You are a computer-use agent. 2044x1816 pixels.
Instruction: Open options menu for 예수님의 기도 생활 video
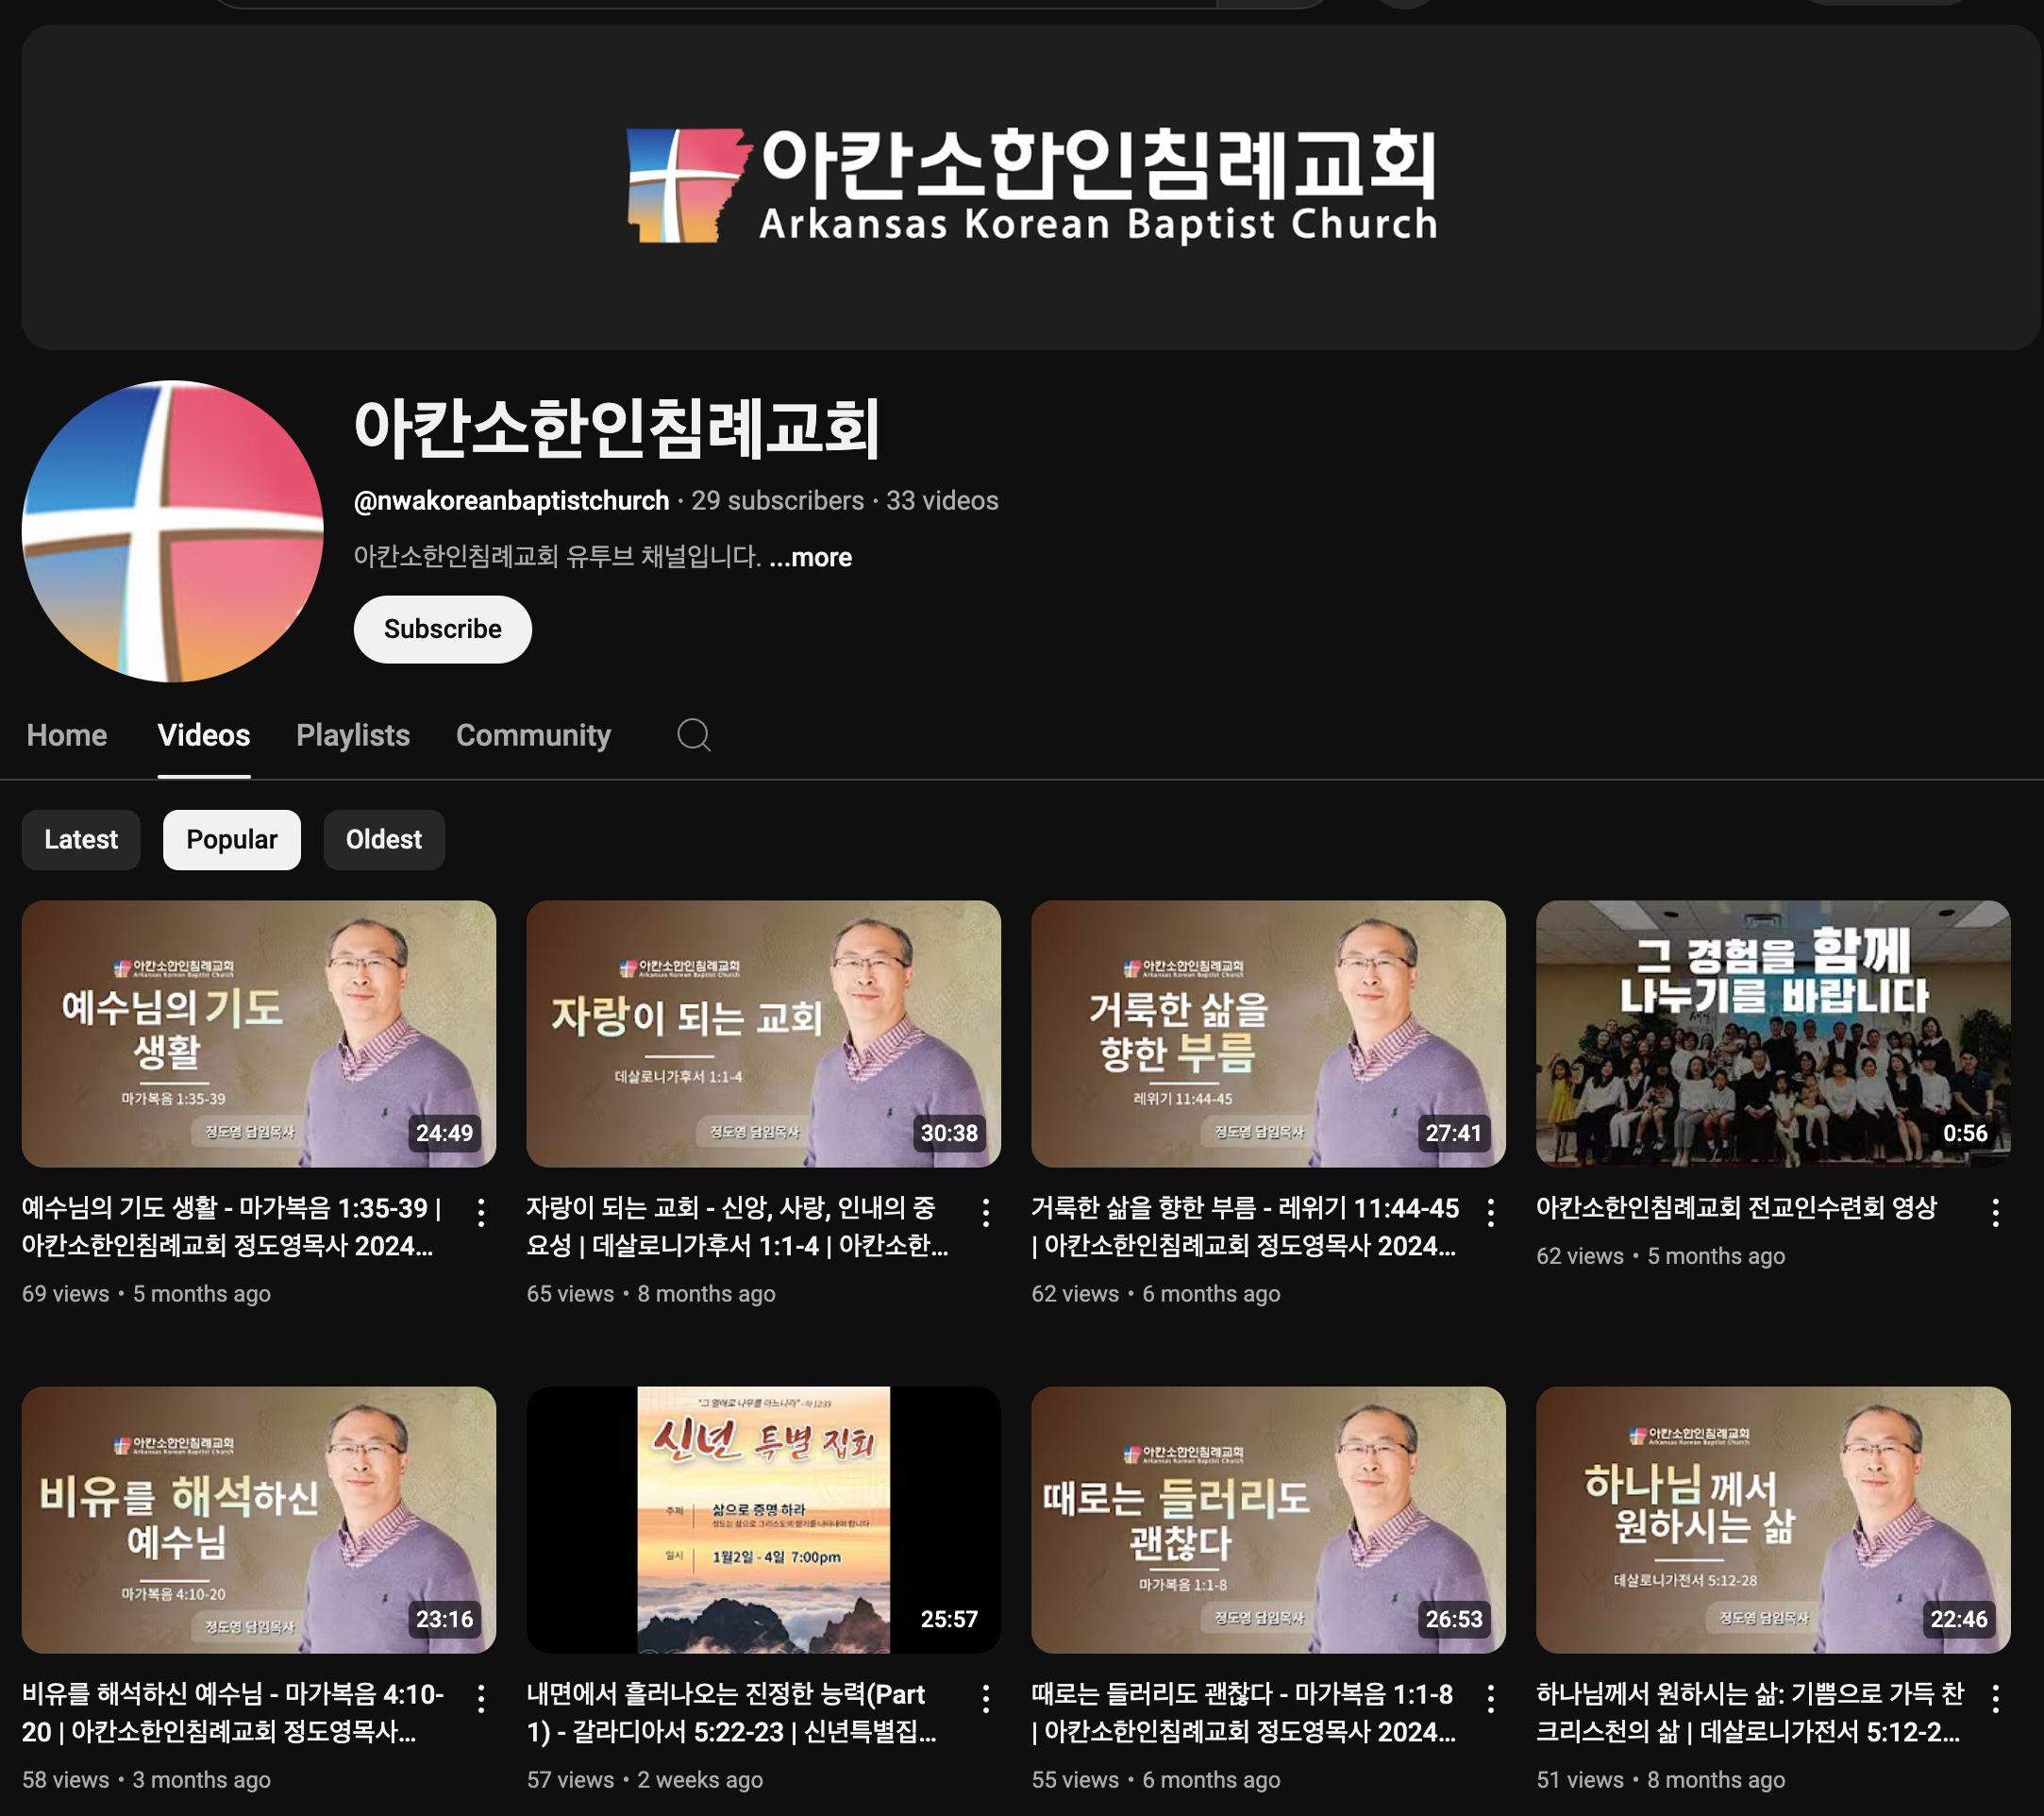click(x=481, y=1212)
